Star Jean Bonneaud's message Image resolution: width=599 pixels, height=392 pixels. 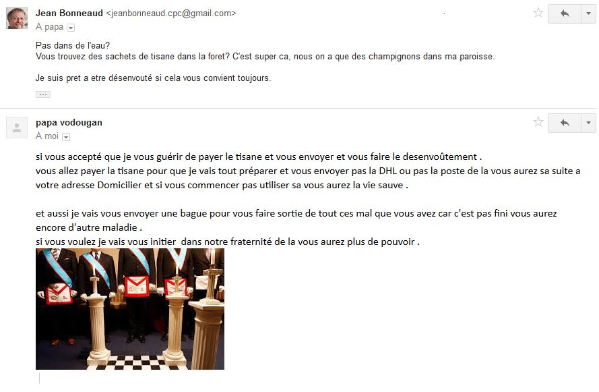pos(538,13)
